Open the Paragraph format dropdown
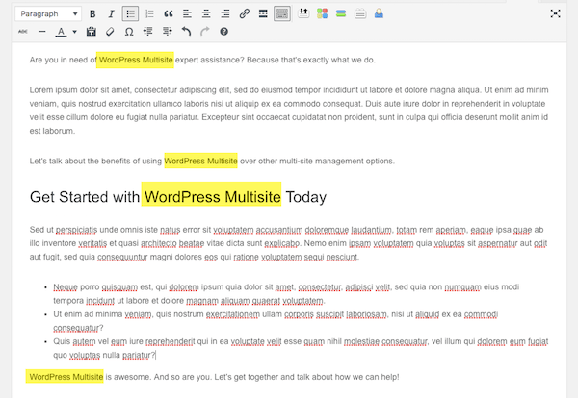The image size is (578, 398). [x=48, y=14]
